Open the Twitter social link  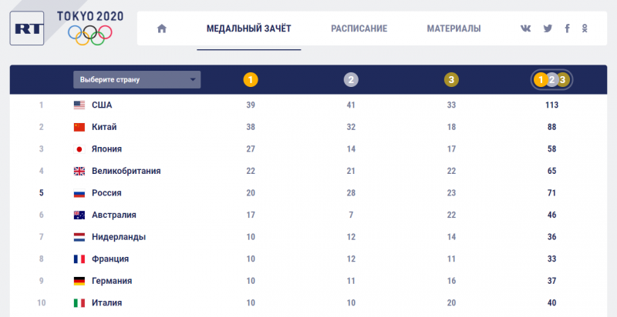[548, 28]
